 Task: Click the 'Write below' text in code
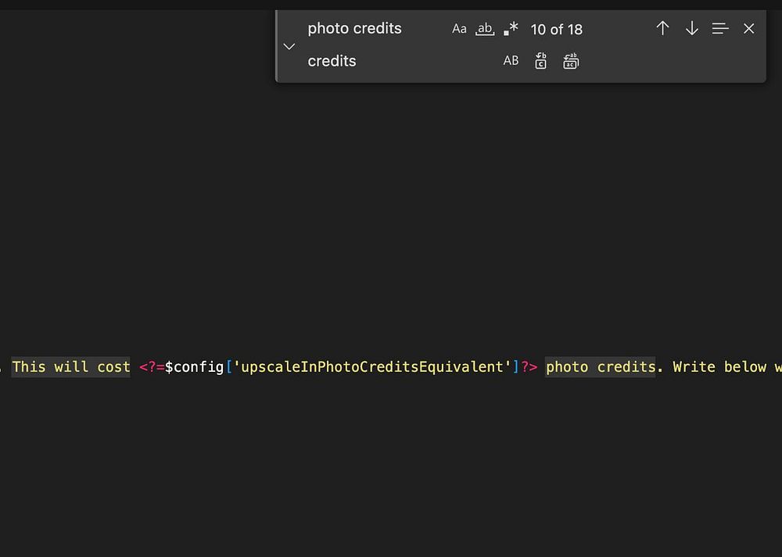(x=719, y=367)
